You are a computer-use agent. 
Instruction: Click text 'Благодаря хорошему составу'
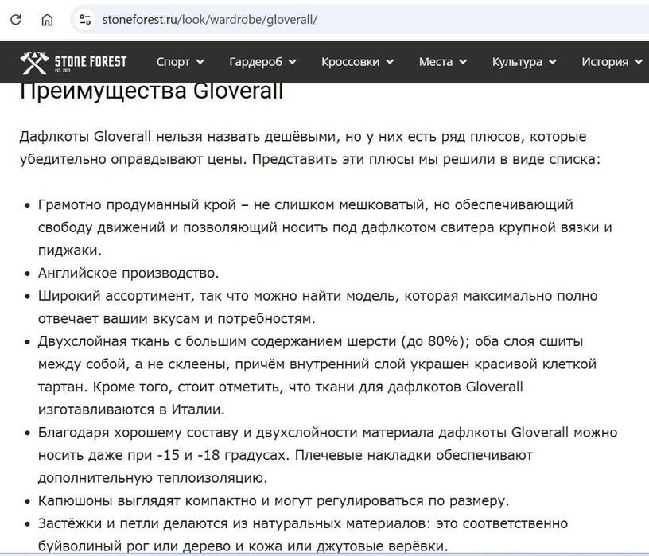click(x=138, y=433)
